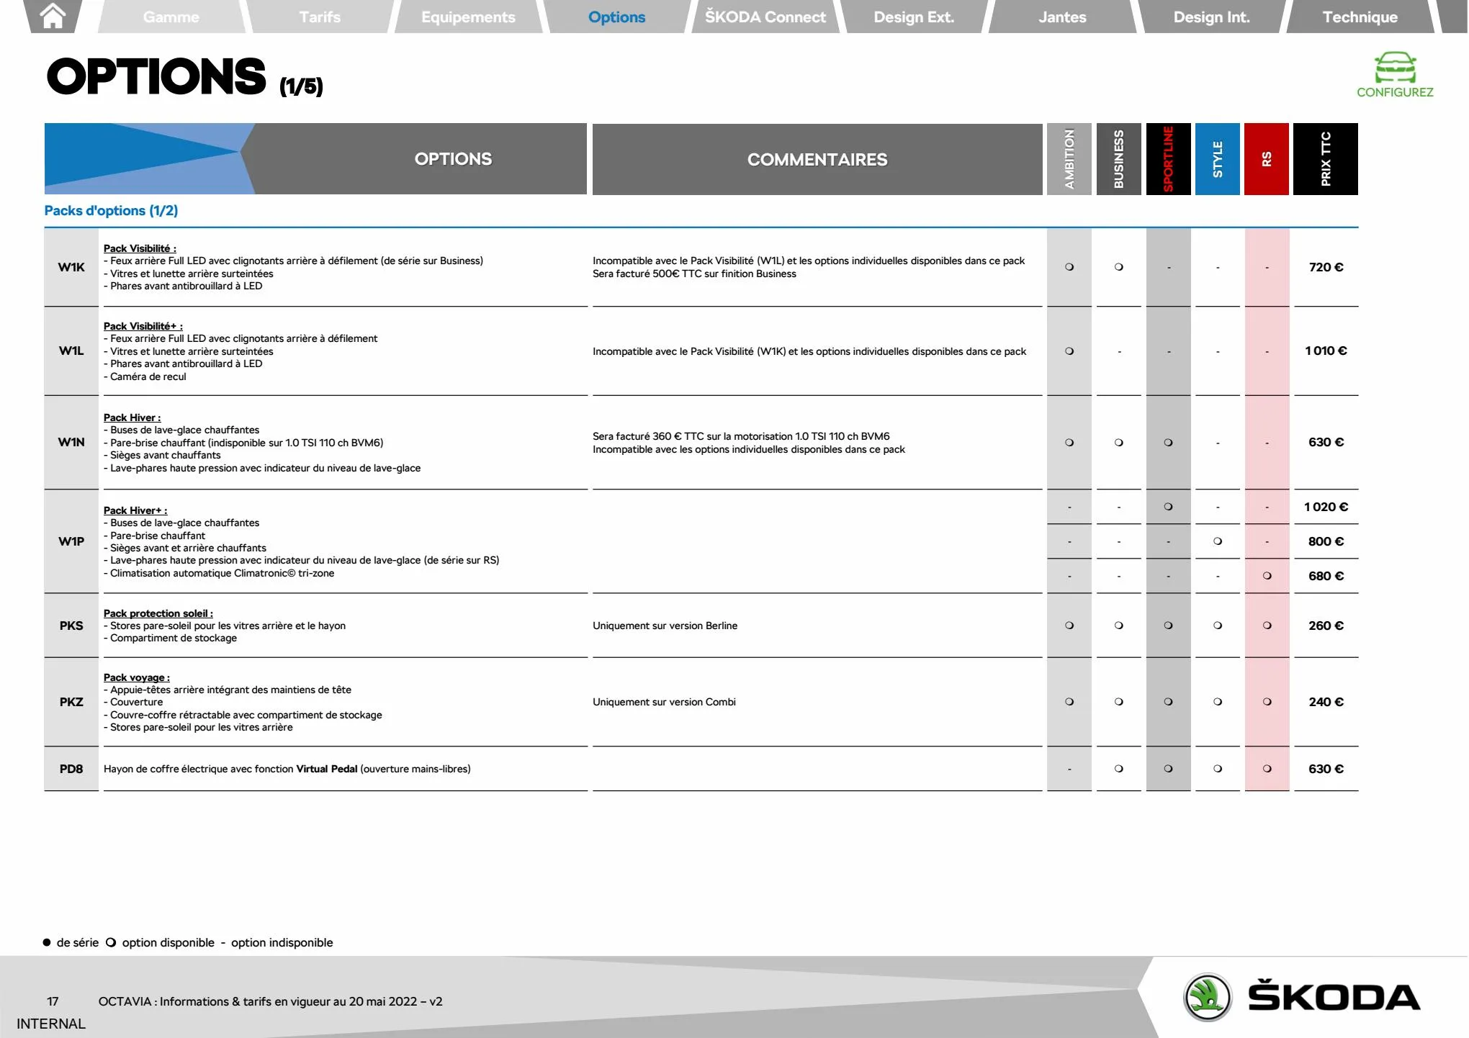1469x1038 pixels.
Task: Select the AMBITION column header
Action: pyautogui.click(x=1069, y=159)
